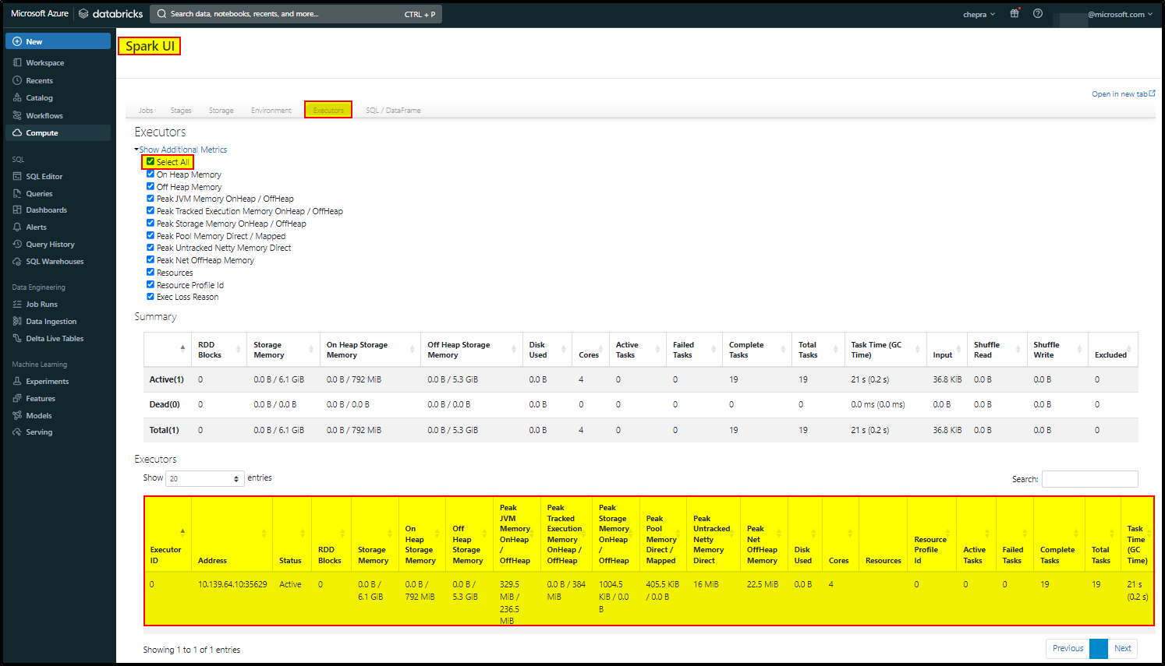1165x666 pixels.
Task: Click the Executors table Search field
Action: click(x=1089, y=479)
